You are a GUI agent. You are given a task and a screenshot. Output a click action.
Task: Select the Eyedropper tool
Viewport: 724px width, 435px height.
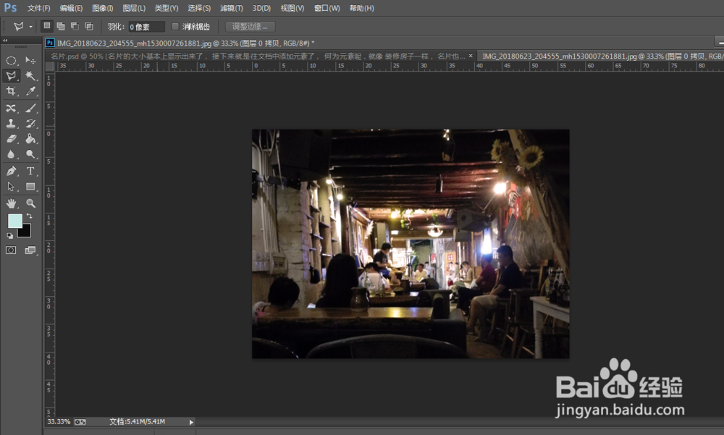30,91
